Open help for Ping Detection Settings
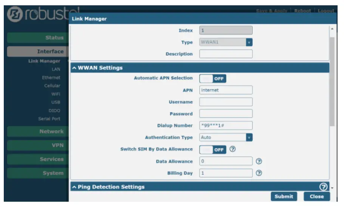This screenshot has height=207, width=344. [323, 187]
